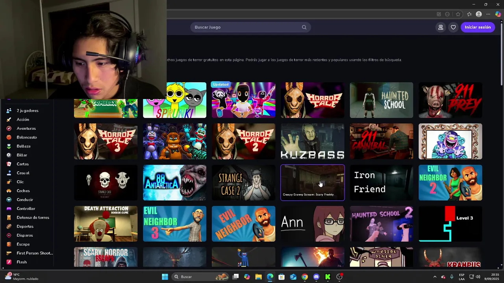504x283 pixels.
Task: Click the search magnifier icon in Buscar Juego
Action: [304, 27]
